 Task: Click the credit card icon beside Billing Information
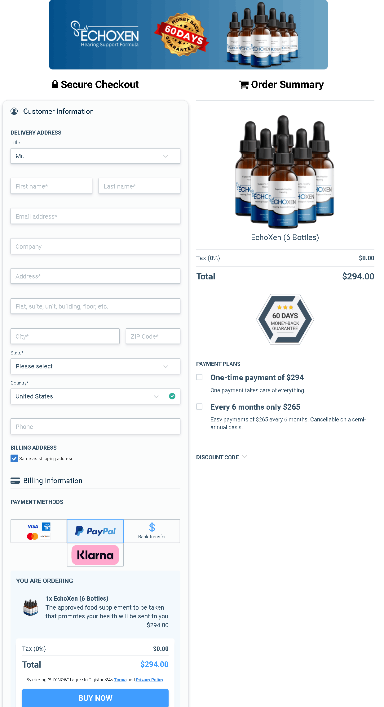click(15, 481)
